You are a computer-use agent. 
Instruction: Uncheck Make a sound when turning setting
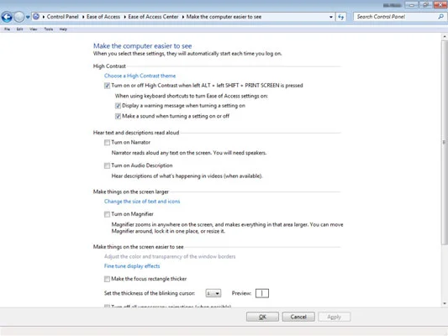point(118,116)
